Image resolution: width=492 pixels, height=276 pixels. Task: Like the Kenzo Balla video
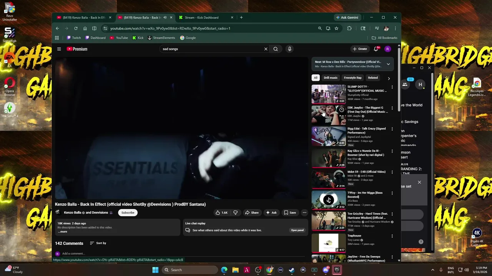tap(221, 213)
